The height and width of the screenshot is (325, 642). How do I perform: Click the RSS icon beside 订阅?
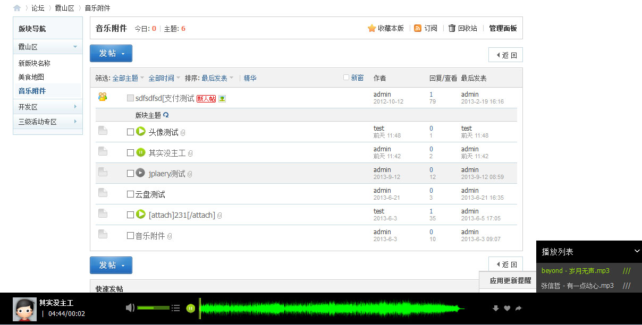[x=418, y=28]
